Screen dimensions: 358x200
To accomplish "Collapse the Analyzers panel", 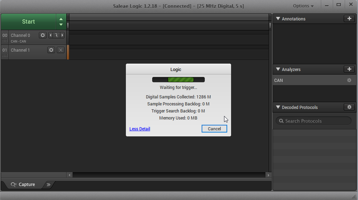I will click(x=278, y=69).
